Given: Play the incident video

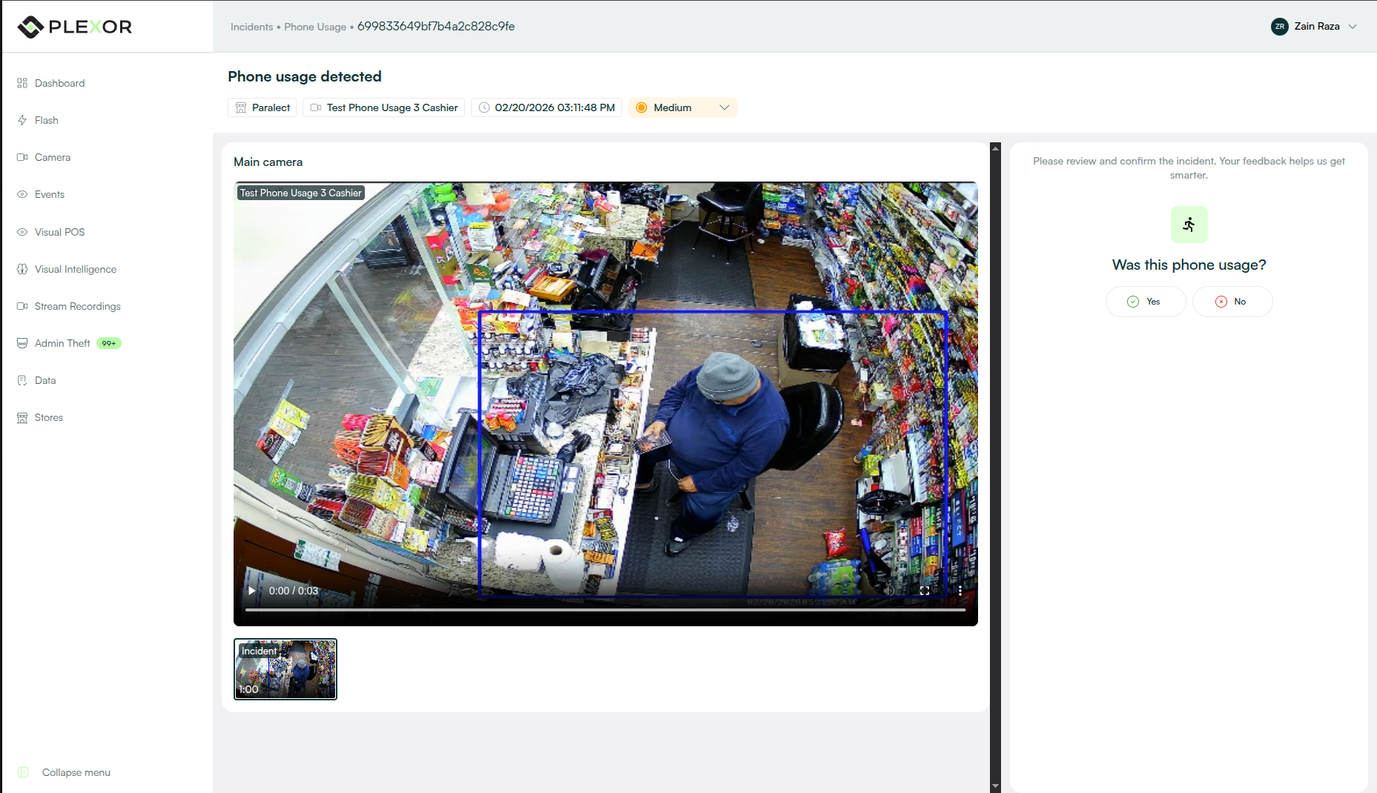Looking at the screenshot, I should coord(252,591).
